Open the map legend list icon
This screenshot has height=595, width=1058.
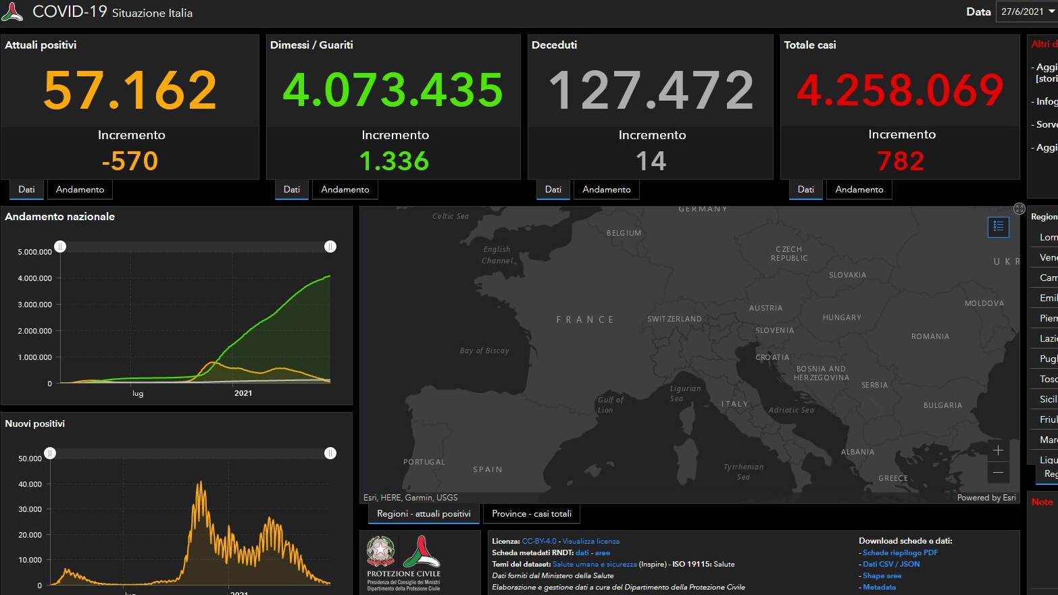998,227
